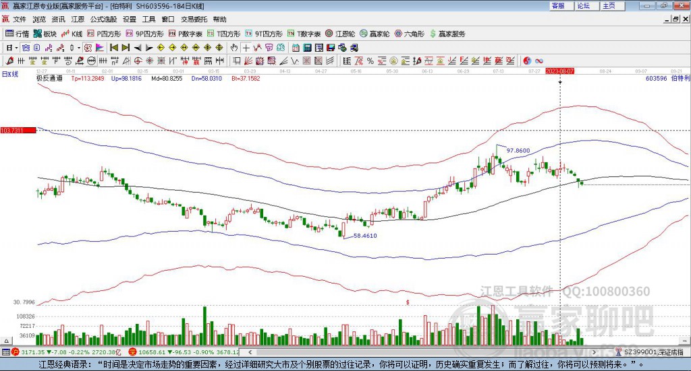Screen dimensions: 691x371
Task: Collapse volume panel with up-triangle button
Action: pos(6,341)
